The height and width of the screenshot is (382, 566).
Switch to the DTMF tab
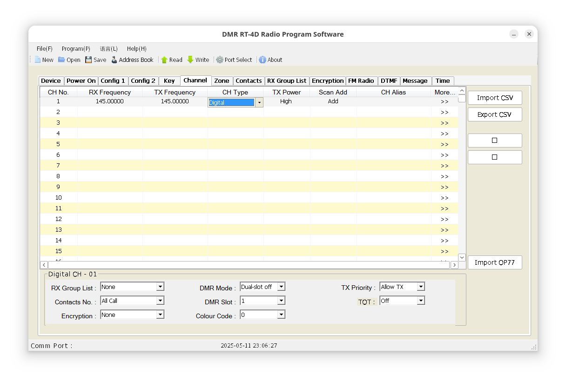pyautogui.click(x=389, y=81)
